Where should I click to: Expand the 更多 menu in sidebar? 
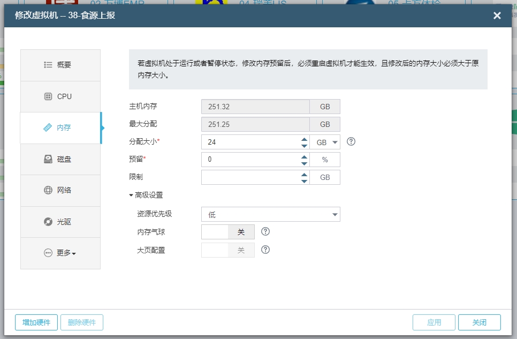coord(60,253)
